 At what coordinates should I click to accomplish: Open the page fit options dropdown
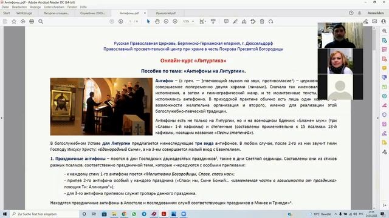pos(202,22)
